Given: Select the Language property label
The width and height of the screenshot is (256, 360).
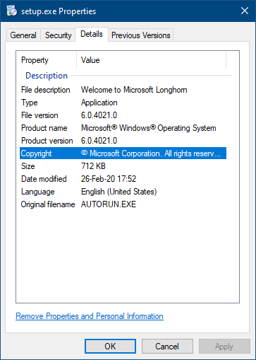Looking at the screenshot, I should 38,192.
